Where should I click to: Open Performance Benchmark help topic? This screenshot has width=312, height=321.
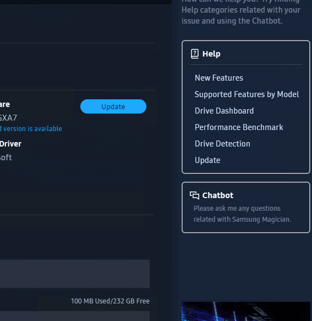(239, 127)
